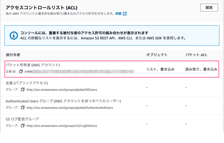Click the global/AllUsers URL text
This screenshot has width=224, height=143.
[x=62, y=90]
